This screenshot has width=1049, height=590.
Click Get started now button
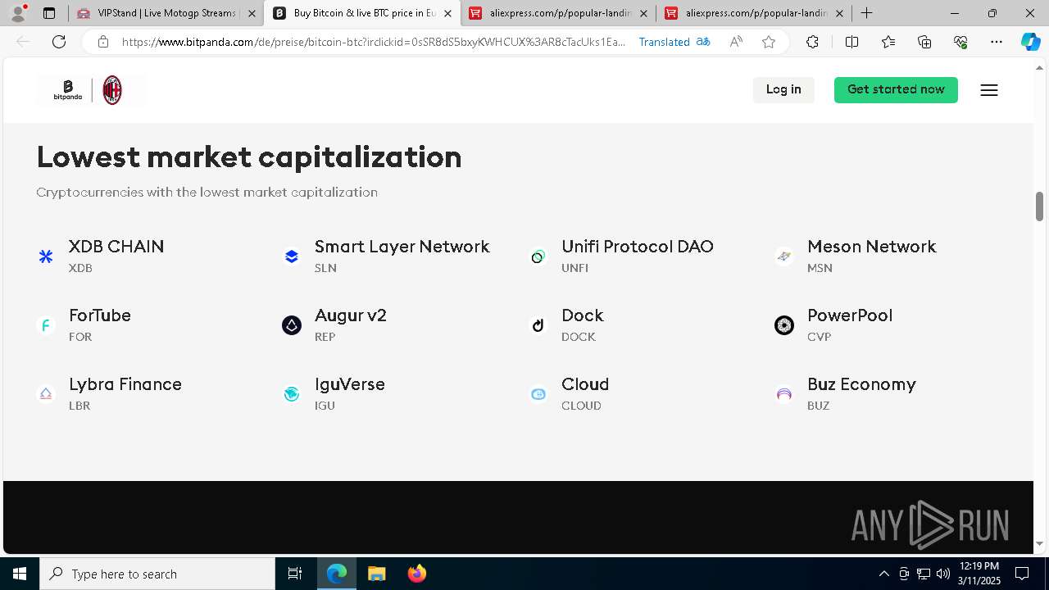pyautogui.click(x=896, y=89)
